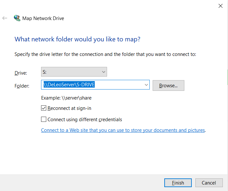
Task: Click inside the \\DeLeoServer\S-DRIVE folder field
Action: pos(94,85)
